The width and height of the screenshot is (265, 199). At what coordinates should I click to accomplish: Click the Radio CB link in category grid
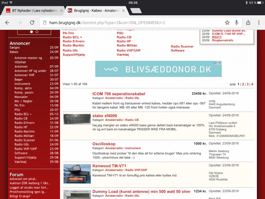coord(124,37)
